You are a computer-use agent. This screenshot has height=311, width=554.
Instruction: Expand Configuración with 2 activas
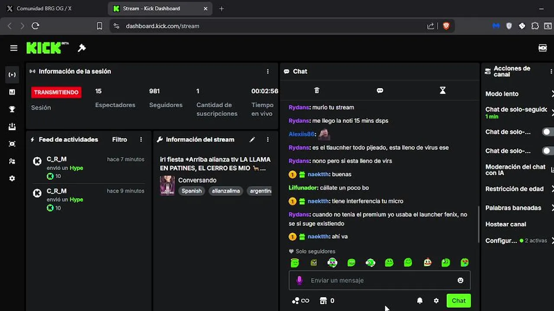tap(519, 241)
